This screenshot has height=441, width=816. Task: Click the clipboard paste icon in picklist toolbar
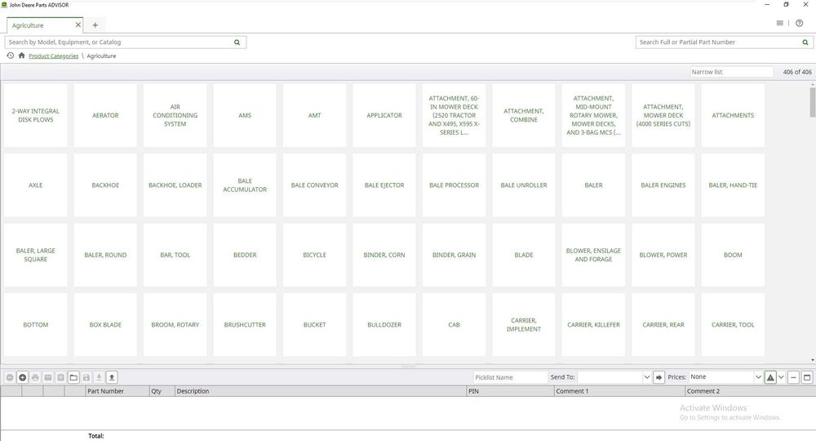coord(60,377)
